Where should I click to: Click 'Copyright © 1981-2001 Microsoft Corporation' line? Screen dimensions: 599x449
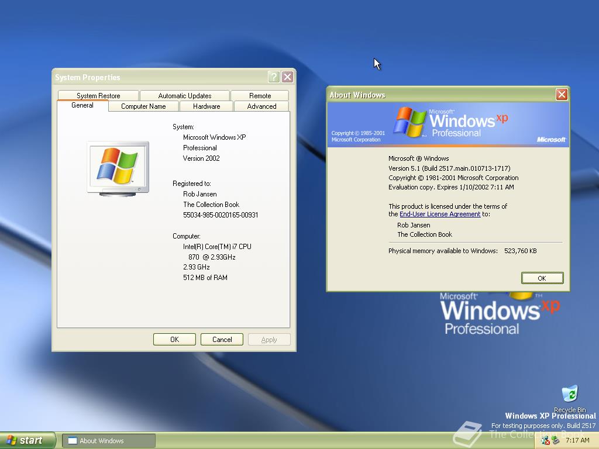tap(453, 178)
